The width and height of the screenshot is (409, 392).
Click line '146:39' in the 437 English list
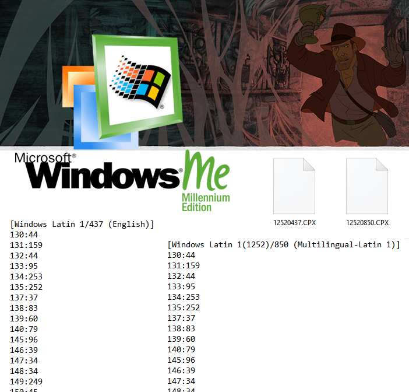click(x=24, y=350)
